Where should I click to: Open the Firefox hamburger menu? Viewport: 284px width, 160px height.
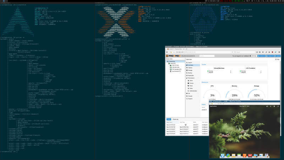click(279, 52)
